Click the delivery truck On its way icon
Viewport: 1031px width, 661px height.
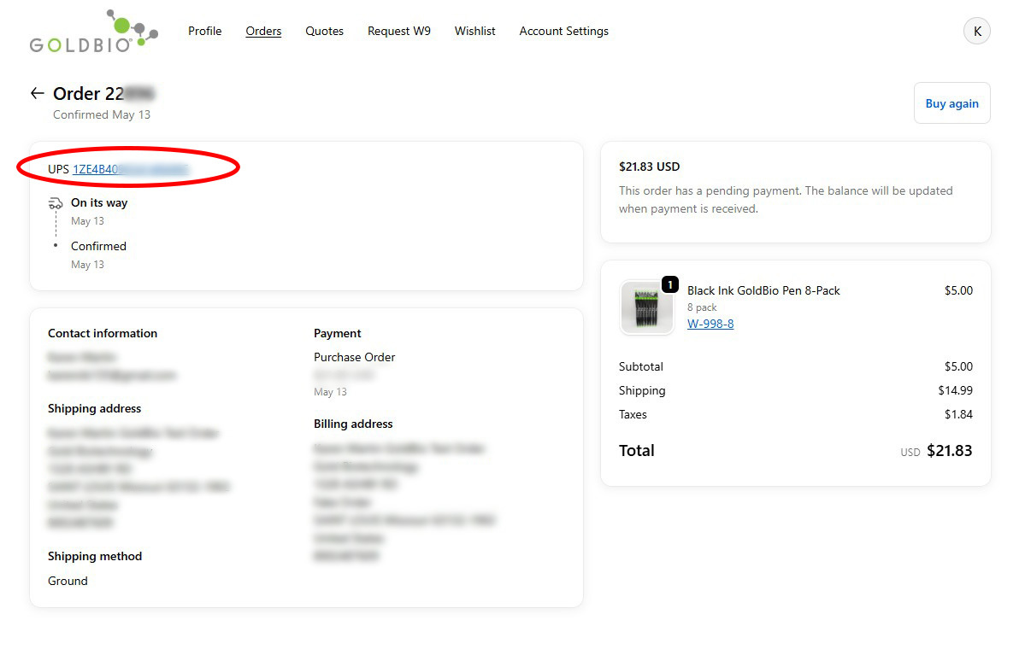pyautogui.click(x=56, y=203)
